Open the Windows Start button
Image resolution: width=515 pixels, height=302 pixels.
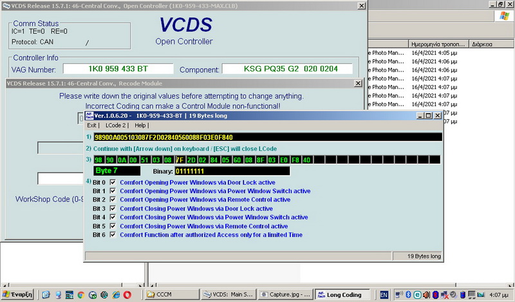pos(17,294)
